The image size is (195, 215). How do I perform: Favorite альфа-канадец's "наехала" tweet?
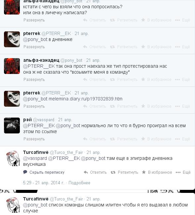(x=156, y=80)
